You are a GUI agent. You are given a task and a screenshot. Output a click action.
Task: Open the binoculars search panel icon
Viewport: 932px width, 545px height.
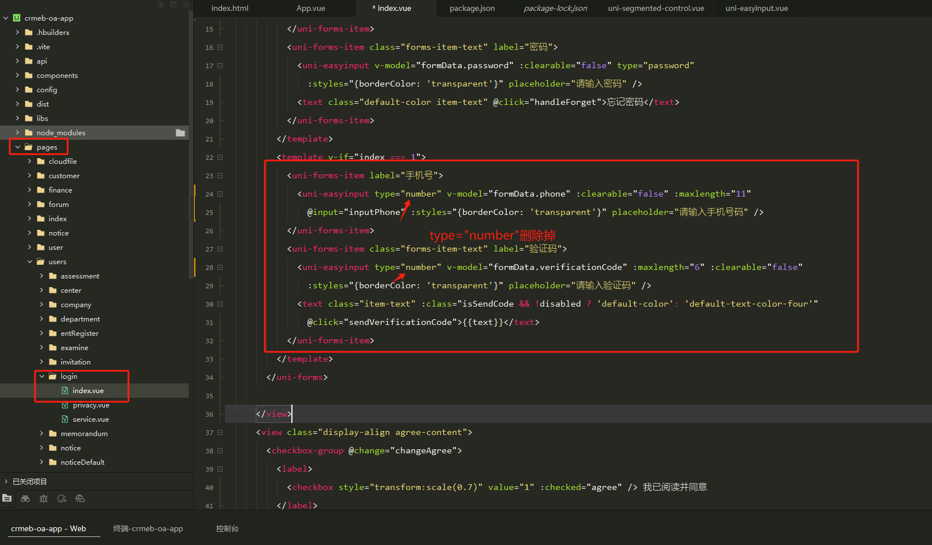pyautogui.click(x=25, y=499)
